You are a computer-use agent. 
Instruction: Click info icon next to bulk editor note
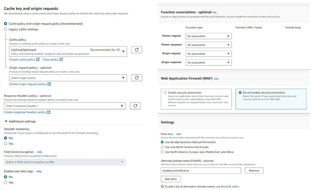(x=162, y=186)
